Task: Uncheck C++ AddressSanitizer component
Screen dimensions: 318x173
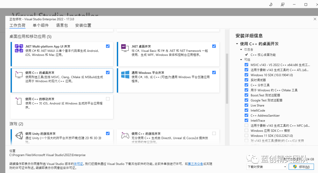Action: click(246, 115)
